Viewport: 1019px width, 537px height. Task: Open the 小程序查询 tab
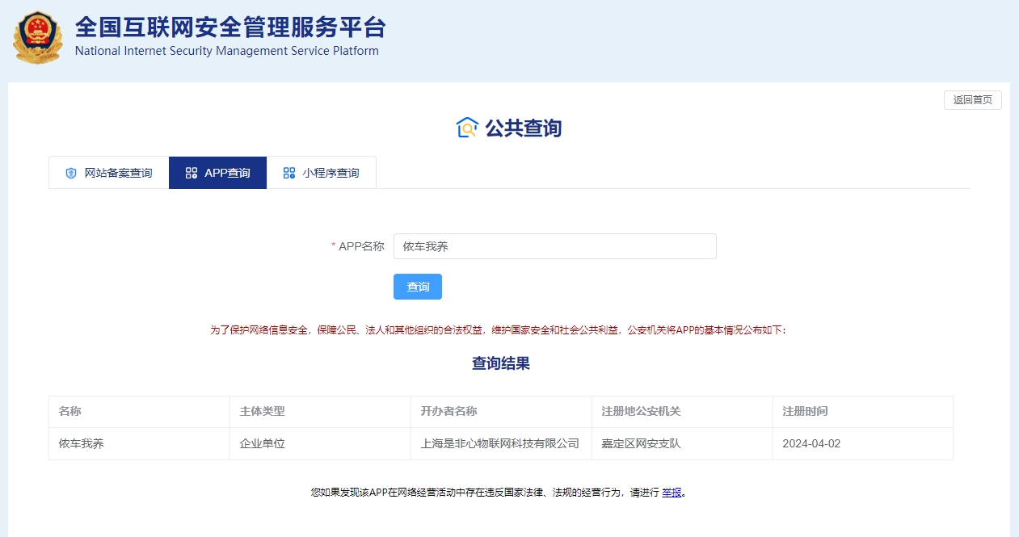pyautogui.click(x=322, y=173)
